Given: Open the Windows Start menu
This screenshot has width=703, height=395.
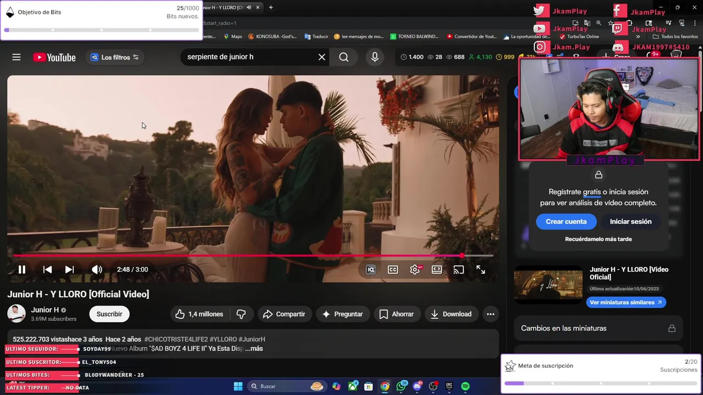Looking at the screenshot, I should (238, 386).
